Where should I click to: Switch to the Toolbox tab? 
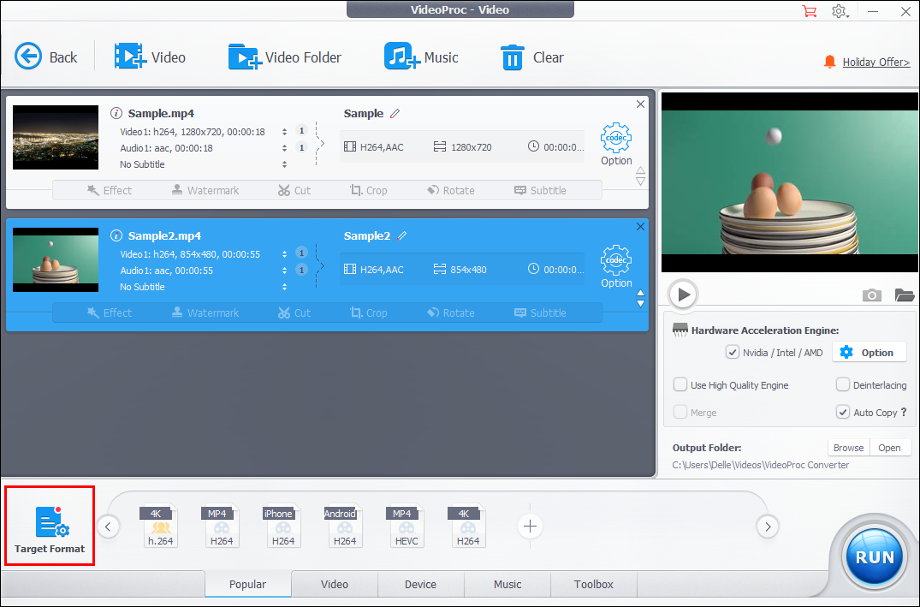coord(594,584)
